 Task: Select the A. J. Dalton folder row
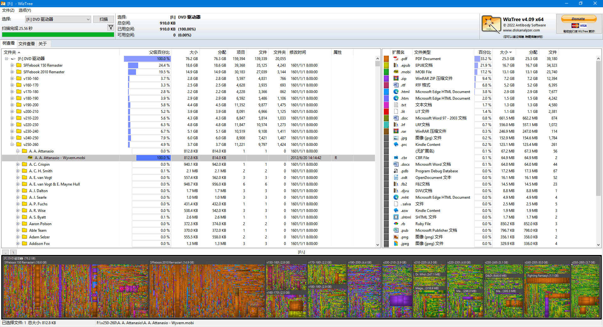pyautogui.click(x=188, y=191)
